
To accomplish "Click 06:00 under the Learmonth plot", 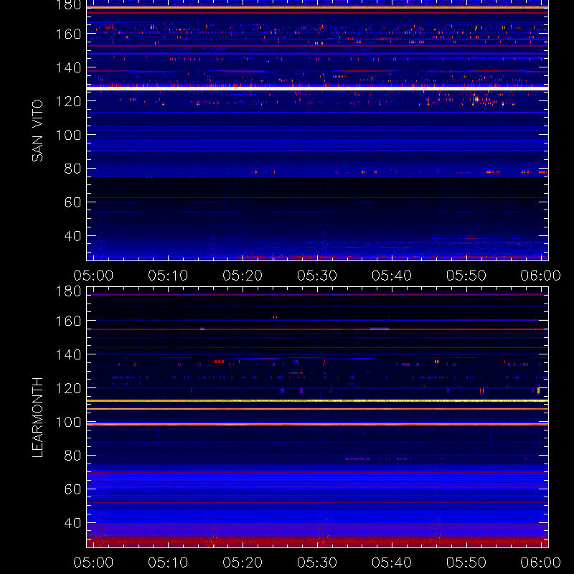I will (541, 563).
